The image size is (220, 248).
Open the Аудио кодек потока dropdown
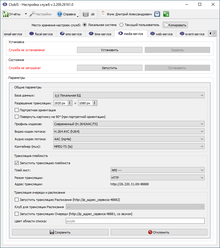pos(129,139)
